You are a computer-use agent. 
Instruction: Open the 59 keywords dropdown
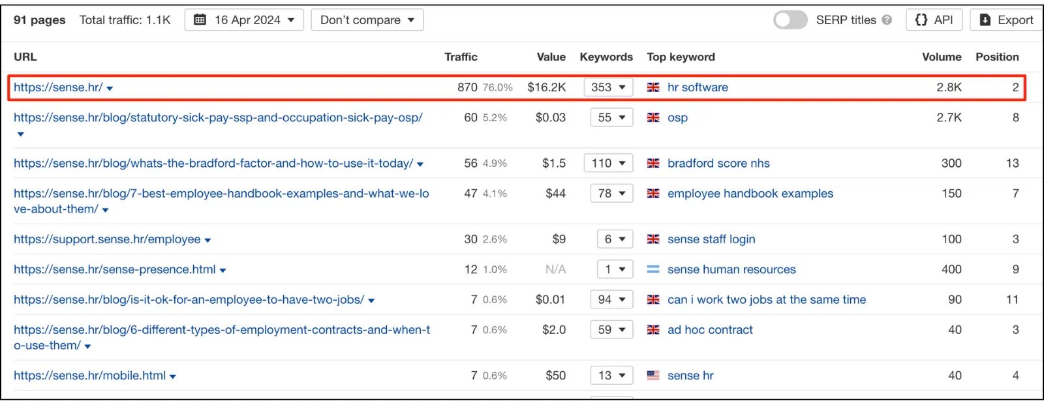[x=611, y=330]
